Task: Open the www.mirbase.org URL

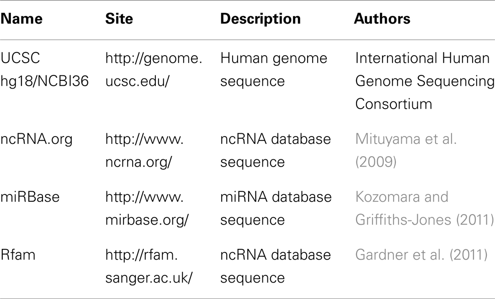Action: pyautogui.click(x=147, y=209)
